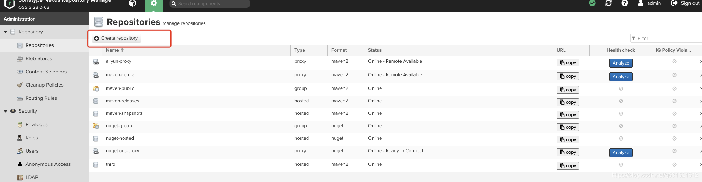Sort by the Type column header
Screen dimensions: 702x182
pyautogui.click(x=309, y=50)
